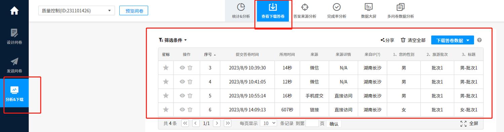Delete response 6 with trash icon

[190, 110]
